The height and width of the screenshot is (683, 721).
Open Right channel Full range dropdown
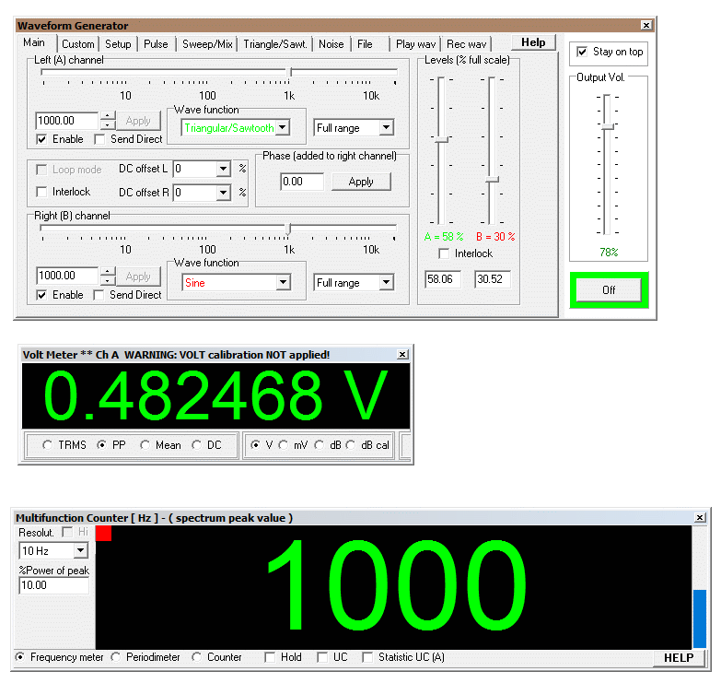click(387, 282)
